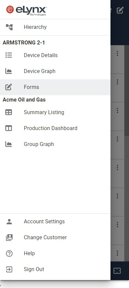
Task: Click the Account Settings person icon
Action: (x=9, y=222)
